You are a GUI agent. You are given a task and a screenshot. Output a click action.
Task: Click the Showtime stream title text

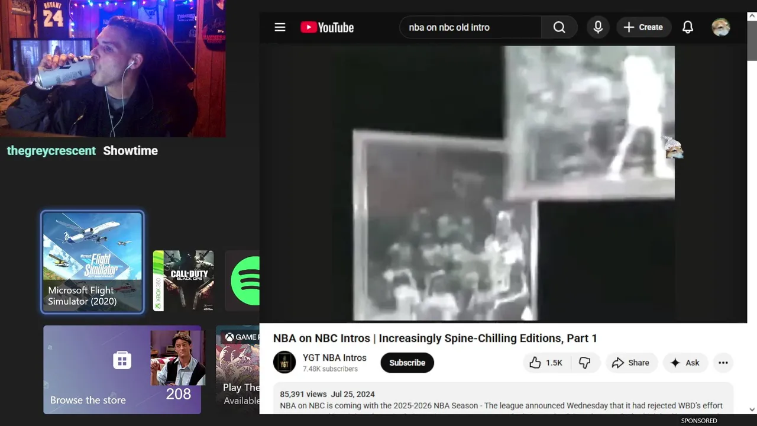(130, 151)
